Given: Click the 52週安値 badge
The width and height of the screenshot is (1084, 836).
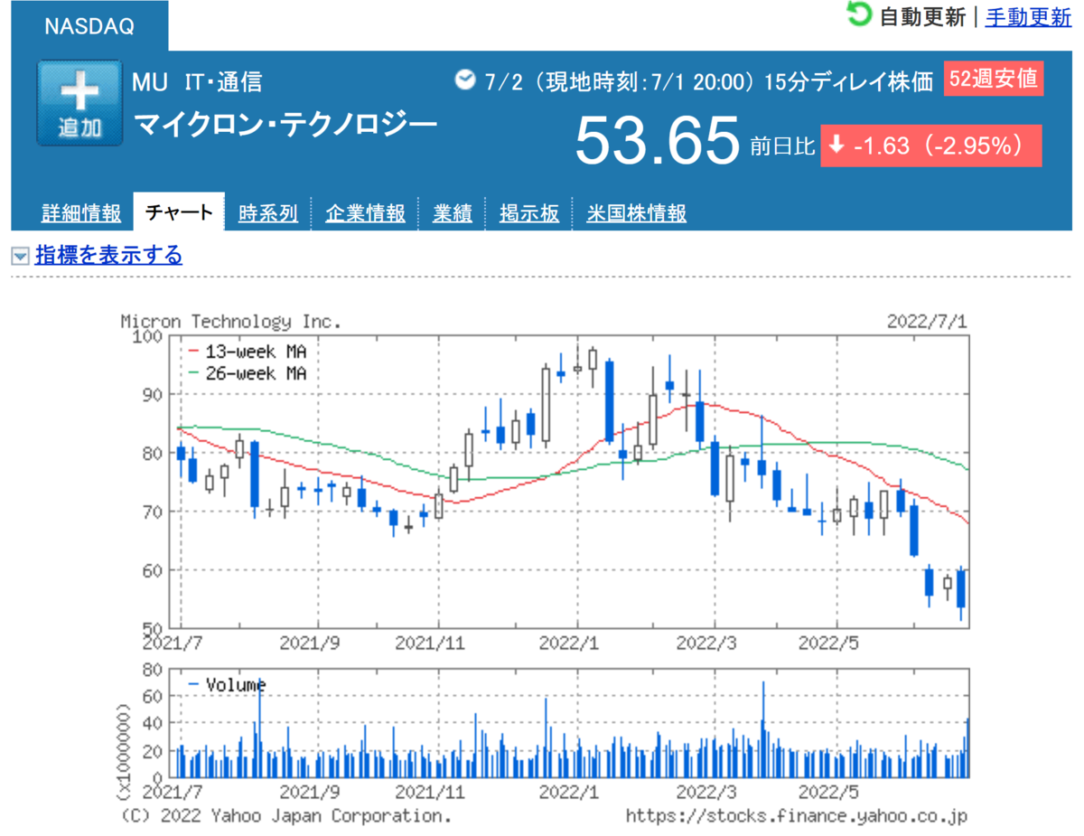Looking at the screenshot, I should point(994,79).
